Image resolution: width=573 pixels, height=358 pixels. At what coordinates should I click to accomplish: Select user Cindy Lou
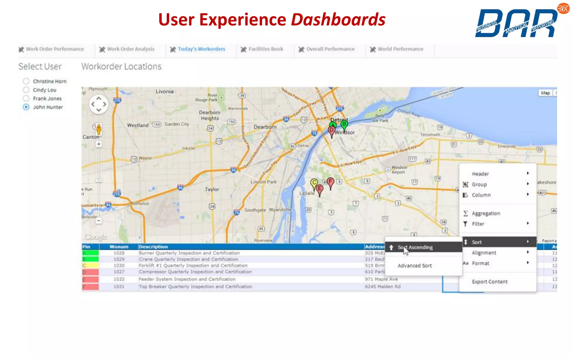[x=26, y=90]
